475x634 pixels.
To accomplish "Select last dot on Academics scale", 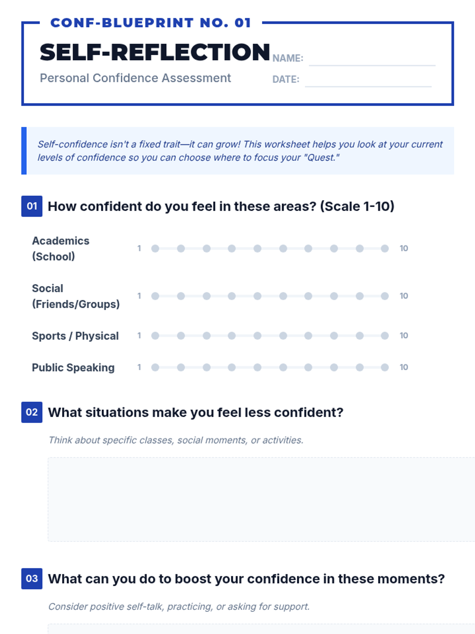I will (385, 248).
